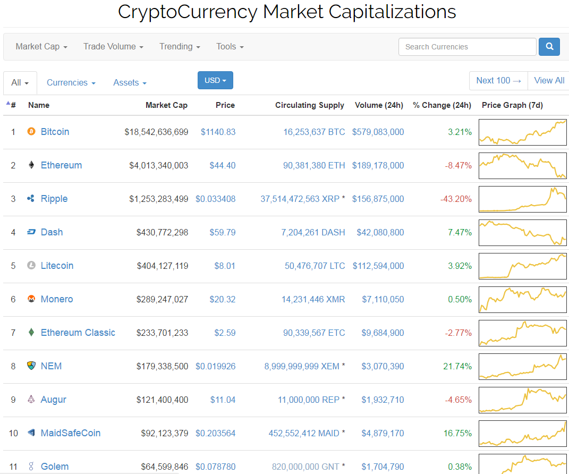
Task: Open the Trade Volume dropdown menu
Action: point(113,46)
